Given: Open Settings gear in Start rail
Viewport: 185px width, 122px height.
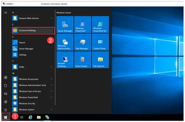Looking at the screenshot, I should coord(6,102).
